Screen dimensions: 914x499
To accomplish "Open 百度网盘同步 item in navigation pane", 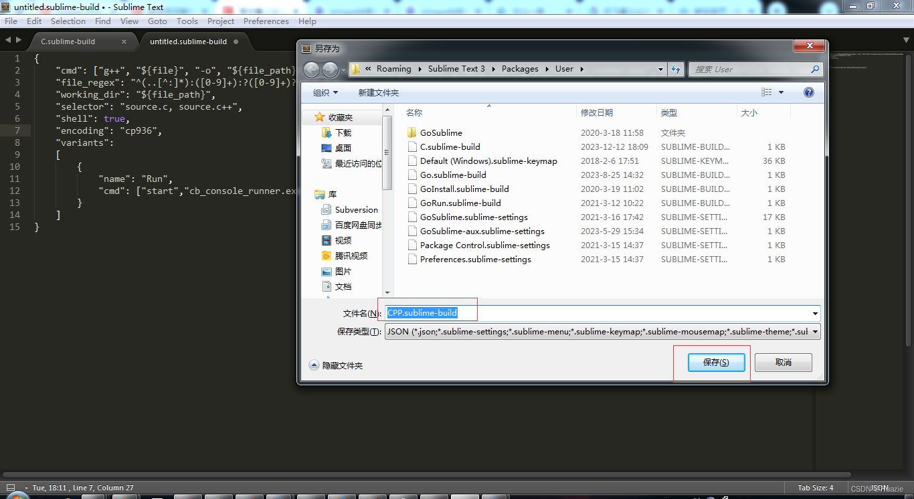I will (358, 225).
